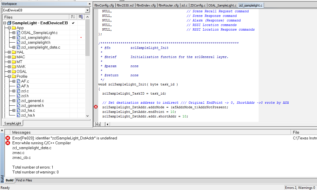
Task: Switch to the f8wRouter.cfg editor tab
Action: 169,5
